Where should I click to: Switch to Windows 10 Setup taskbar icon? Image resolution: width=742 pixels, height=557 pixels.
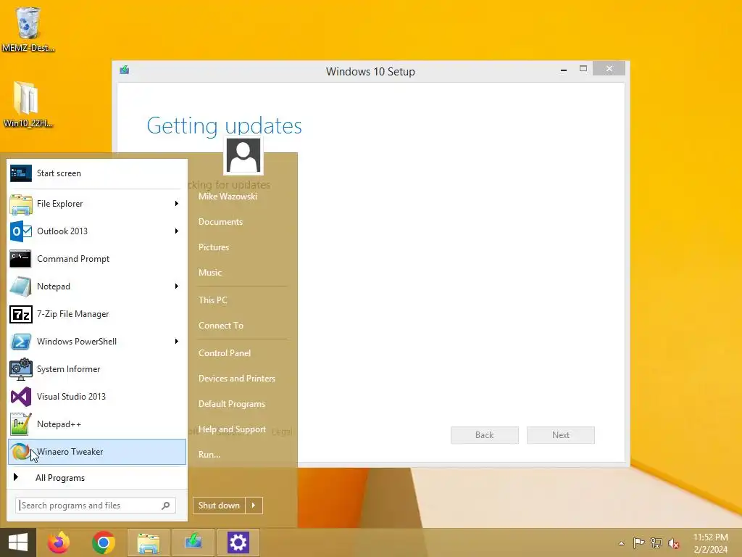point(193,542)
